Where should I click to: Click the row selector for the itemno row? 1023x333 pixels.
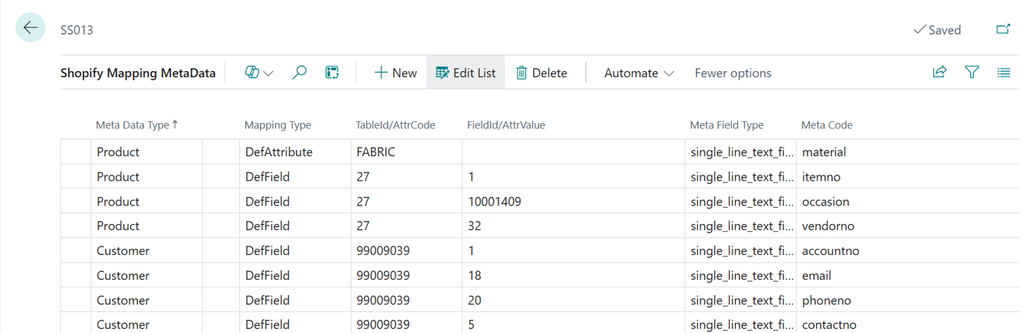[x=75, y=177]
